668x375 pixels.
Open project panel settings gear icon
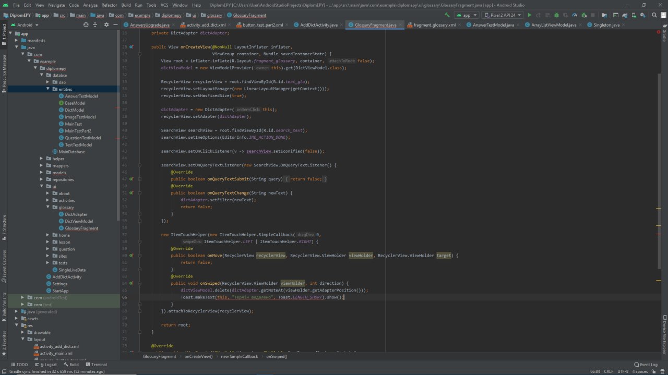[106, 25]
